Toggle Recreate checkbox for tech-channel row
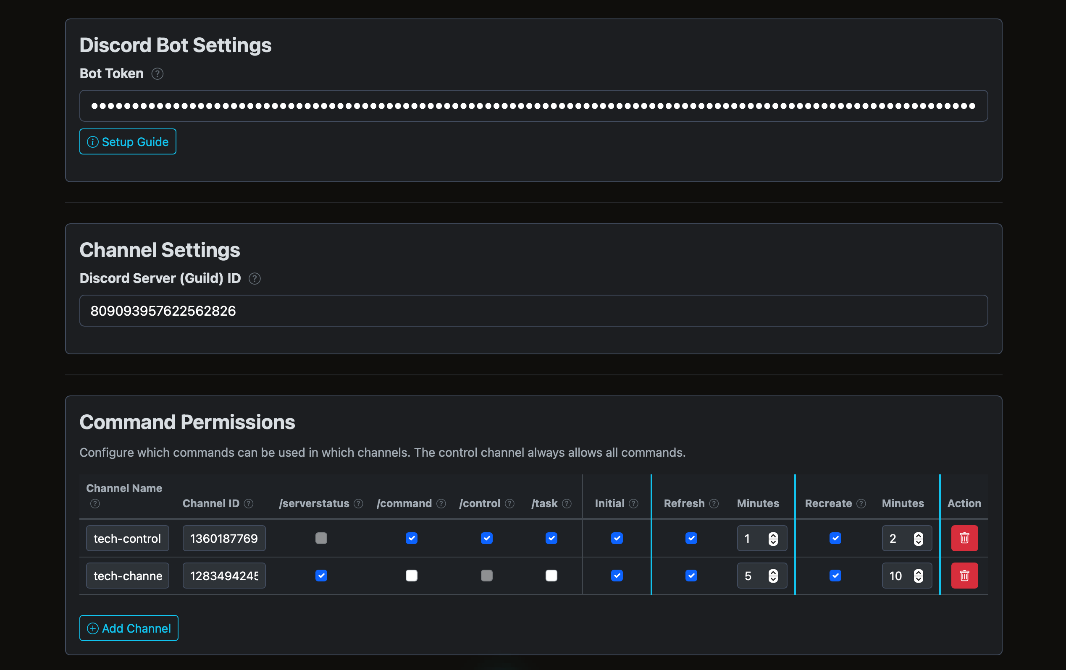Image resolution: width=1066 pixels, height=670 pixels. coord(835,576)
